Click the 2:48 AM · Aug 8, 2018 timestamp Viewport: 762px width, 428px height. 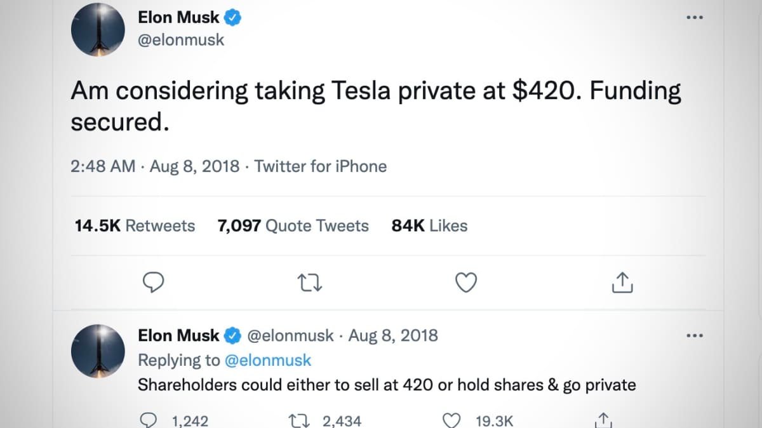[156, 166]
